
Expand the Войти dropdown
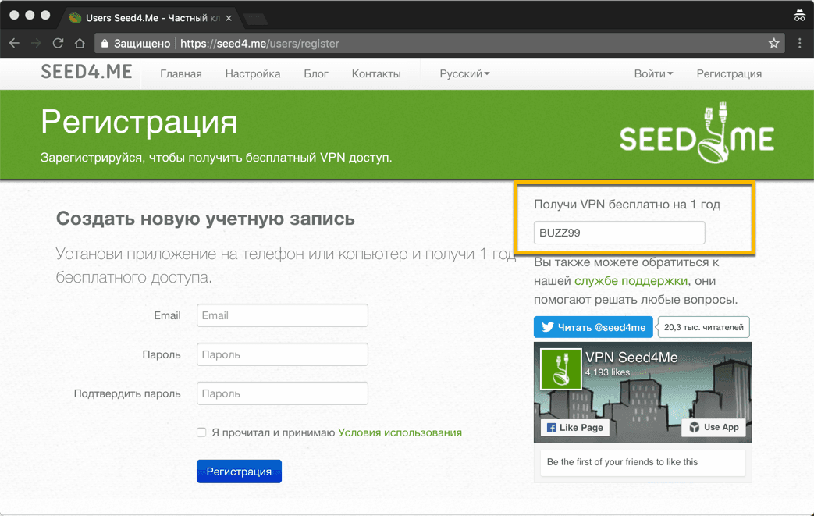pyautogui.click(x=653, y=73)
